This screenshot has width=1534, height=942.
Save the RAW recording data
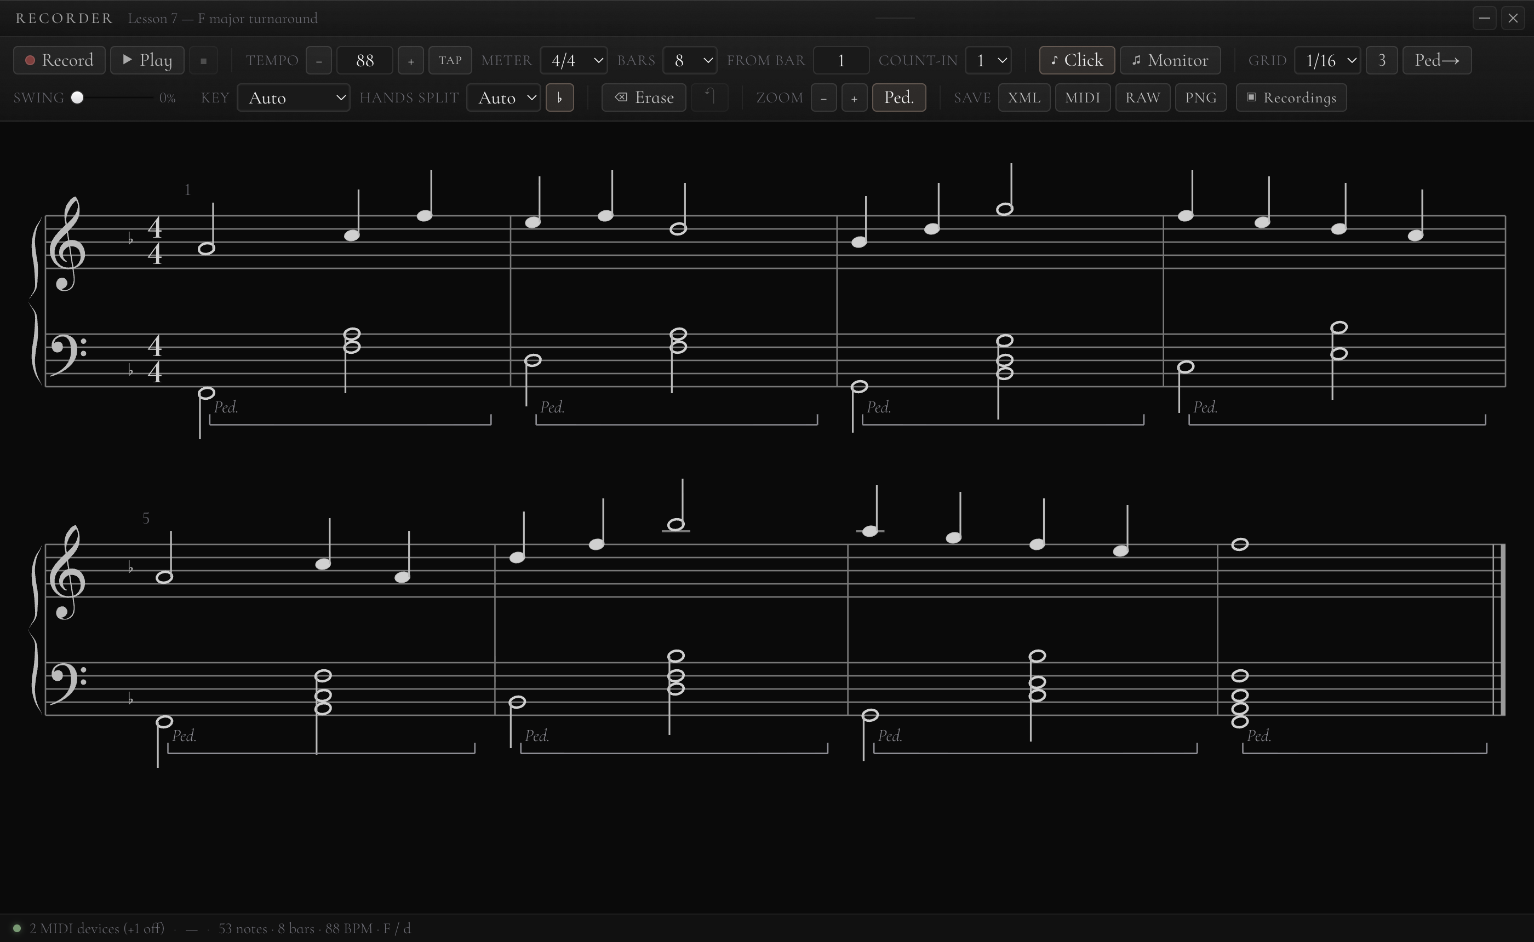click(x=1142, y=98)
